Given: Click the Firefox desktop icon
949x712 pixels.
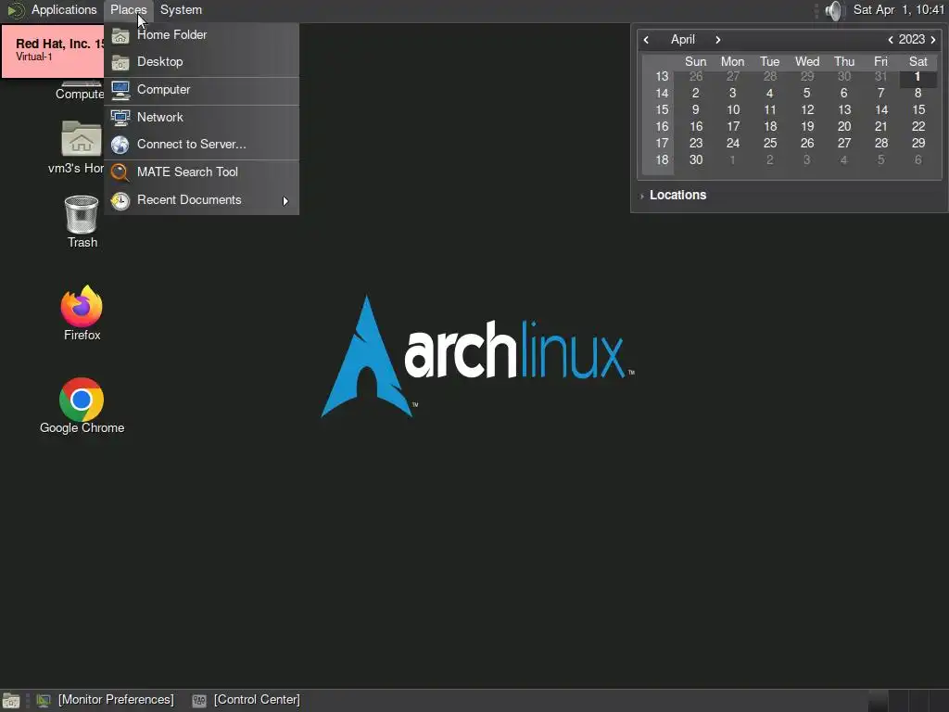Looking at the screenshot, I should pos(82,313).
